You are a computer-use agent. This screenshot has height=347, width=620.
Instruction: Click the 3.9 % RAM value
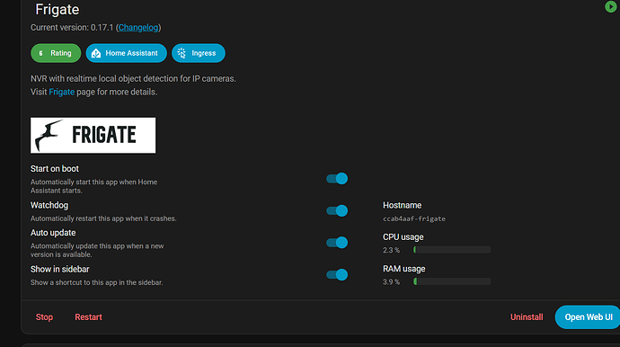pyautogui.click(x=391, y=281)
